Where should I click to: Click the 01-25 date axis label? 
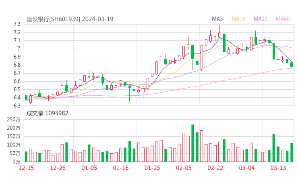click(152, 168)
